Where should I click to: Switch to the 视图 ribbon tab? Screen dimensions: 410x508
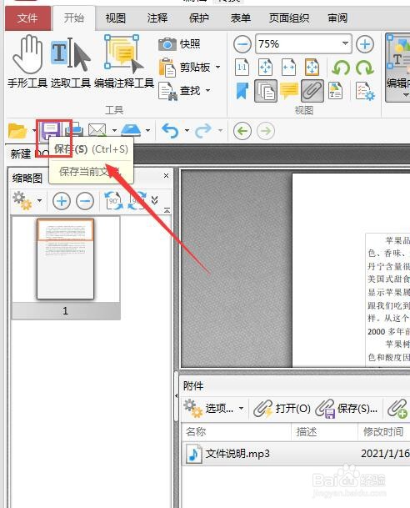[x=116, y=18]
